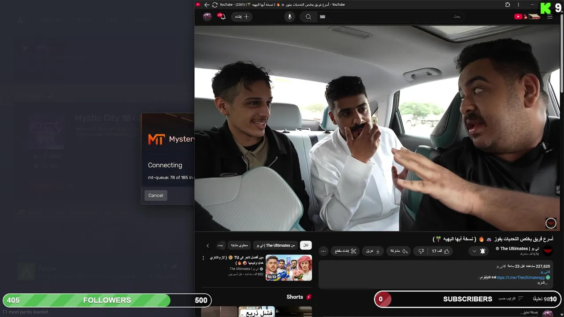The width and height of the screenshot is (564, 317).
Task: Open The Ultimates channel avatar
Action: 548,251
